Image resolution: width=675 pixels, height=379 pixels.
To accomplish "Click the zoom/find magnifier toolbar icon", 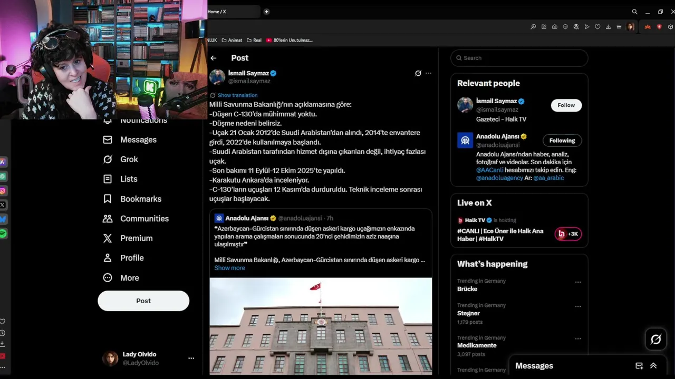I will [x=533, y=27].
